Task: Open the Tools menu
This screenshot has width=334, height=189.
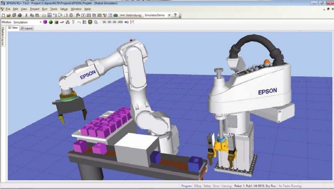Action: pos(53,9)
